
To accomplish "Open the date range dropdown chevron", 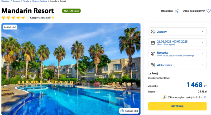I will (x=203, y=43).
